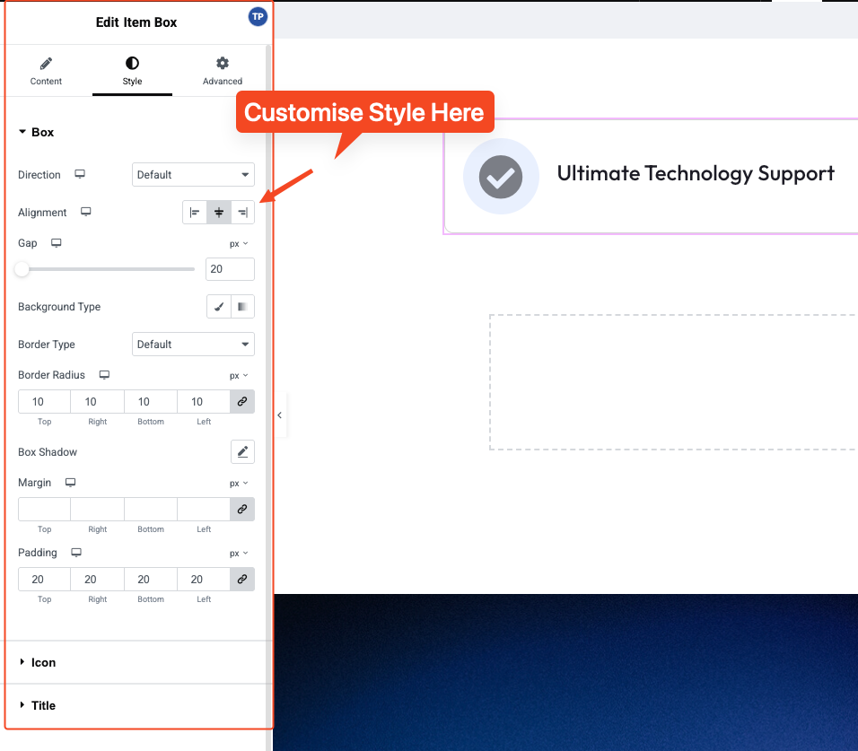
Task: Click the TP avatar badge icon
Action: [258, 17]
